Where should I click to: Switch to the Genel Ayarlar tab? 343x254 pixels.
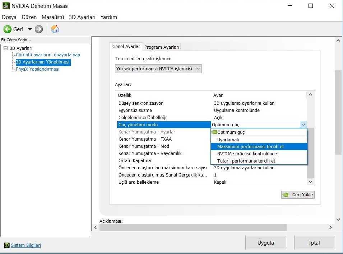126,47
